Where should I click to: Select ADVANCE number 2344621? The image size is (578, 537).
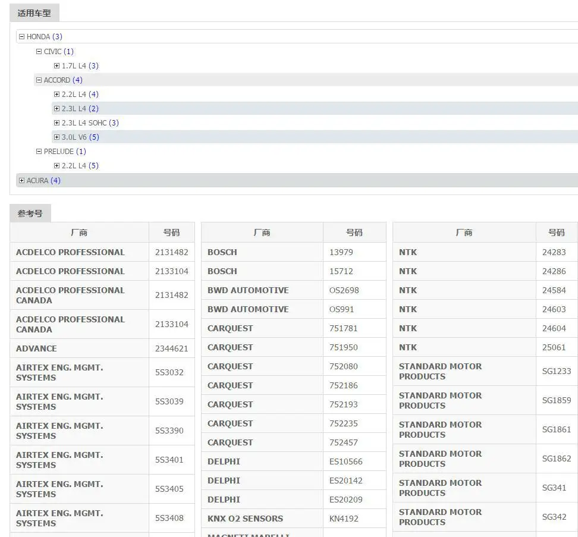pyautogui.click(x=172, y=348)
